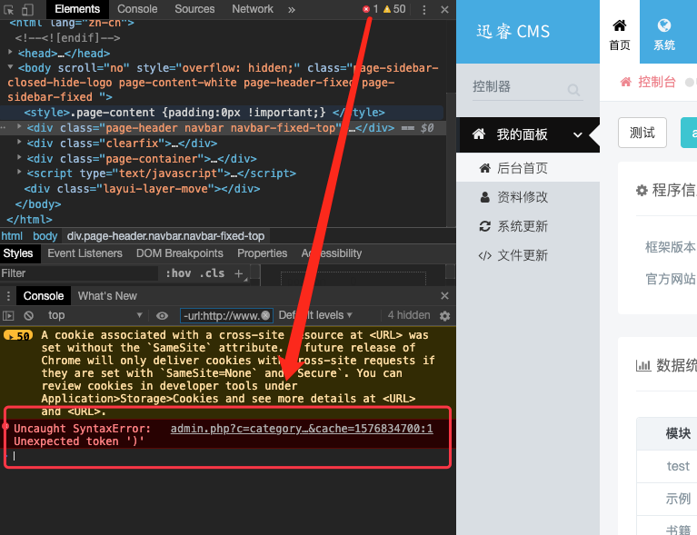Close the console drawer

(x=444, y=295)
